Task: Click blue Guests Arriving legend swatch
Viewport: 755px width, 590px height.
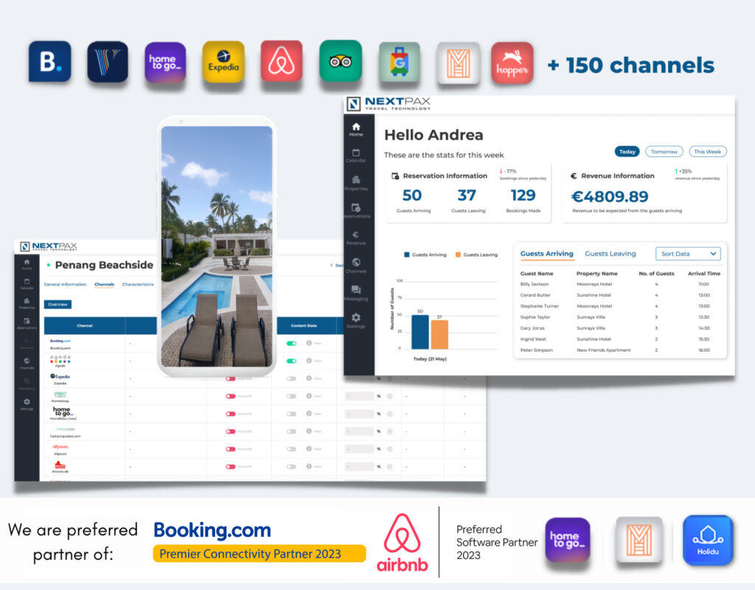Action: tap(407, 254)
